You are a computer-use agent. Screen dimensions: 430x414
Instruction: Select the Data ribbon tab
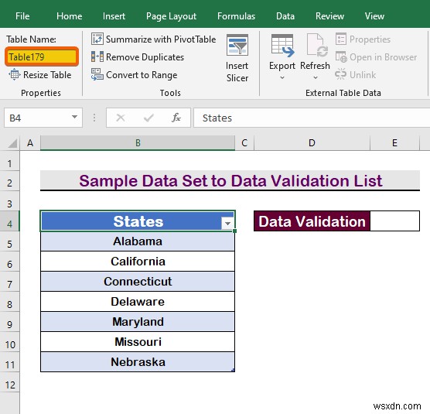(x=285, y=16)
